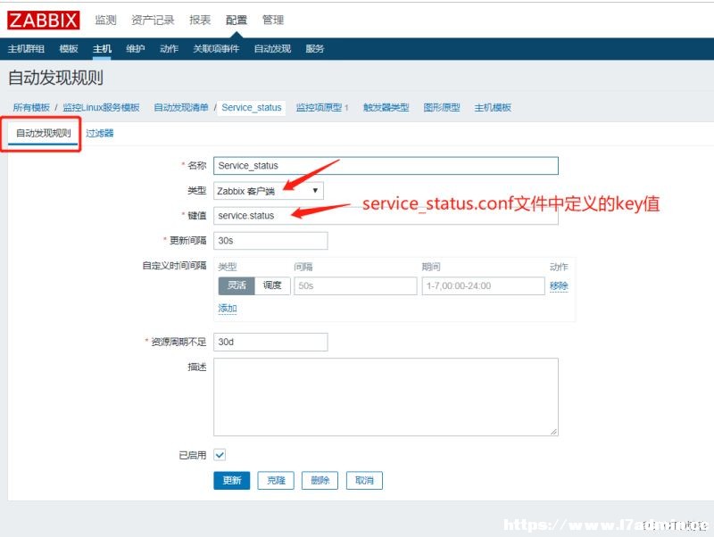Click the 克隆 button
This screenshot has height=537, width=714.
point(276,480)
